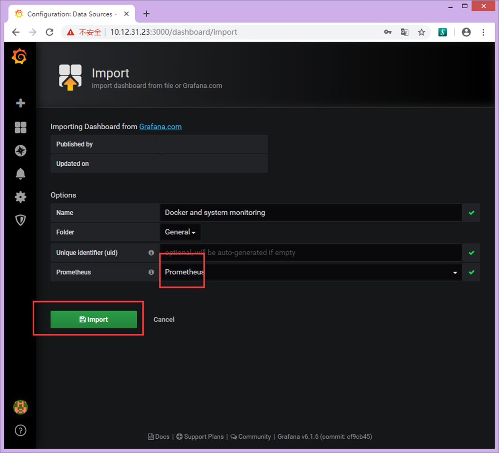Click the browser forward arrow

[x=32, y=32]
